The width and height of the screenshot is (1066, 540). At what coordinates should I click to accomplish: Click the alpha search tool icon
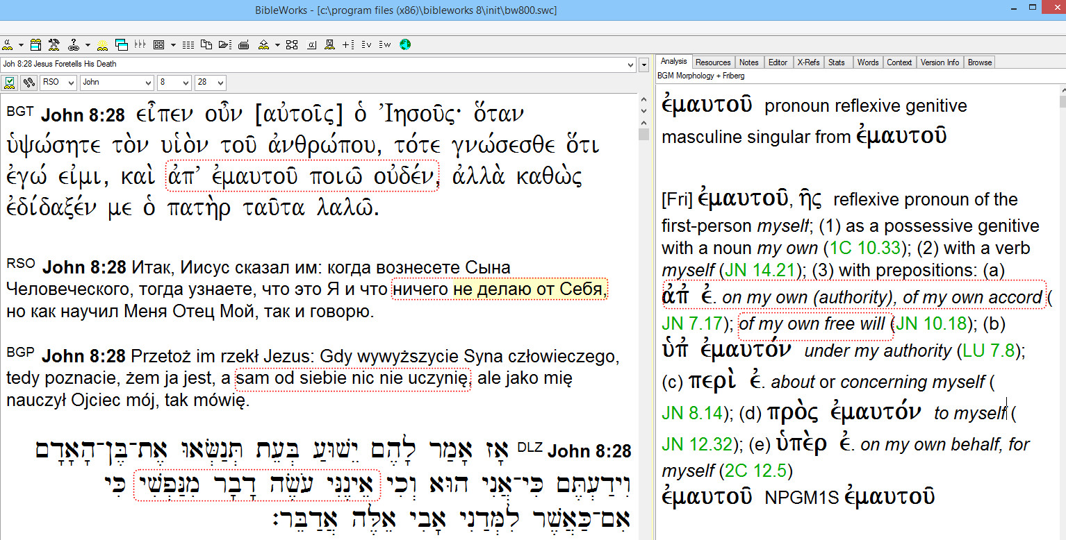coord(8,45)
